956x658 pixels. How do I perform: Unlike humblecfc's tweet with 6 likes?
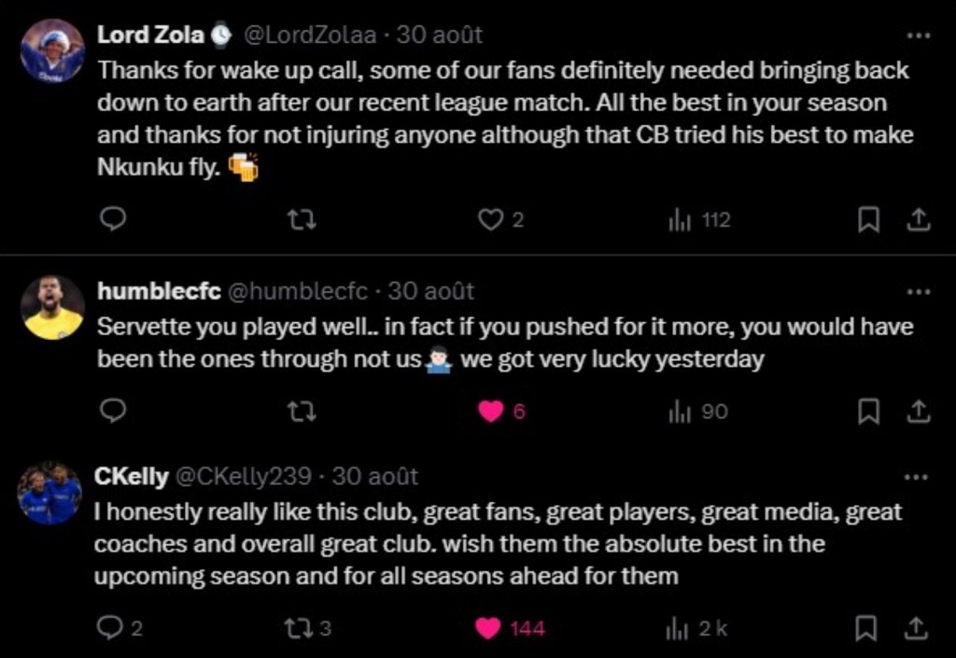pos(491,411)
